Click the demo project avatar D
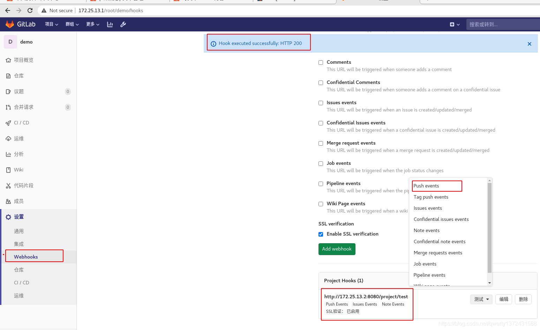 (10, 42)
